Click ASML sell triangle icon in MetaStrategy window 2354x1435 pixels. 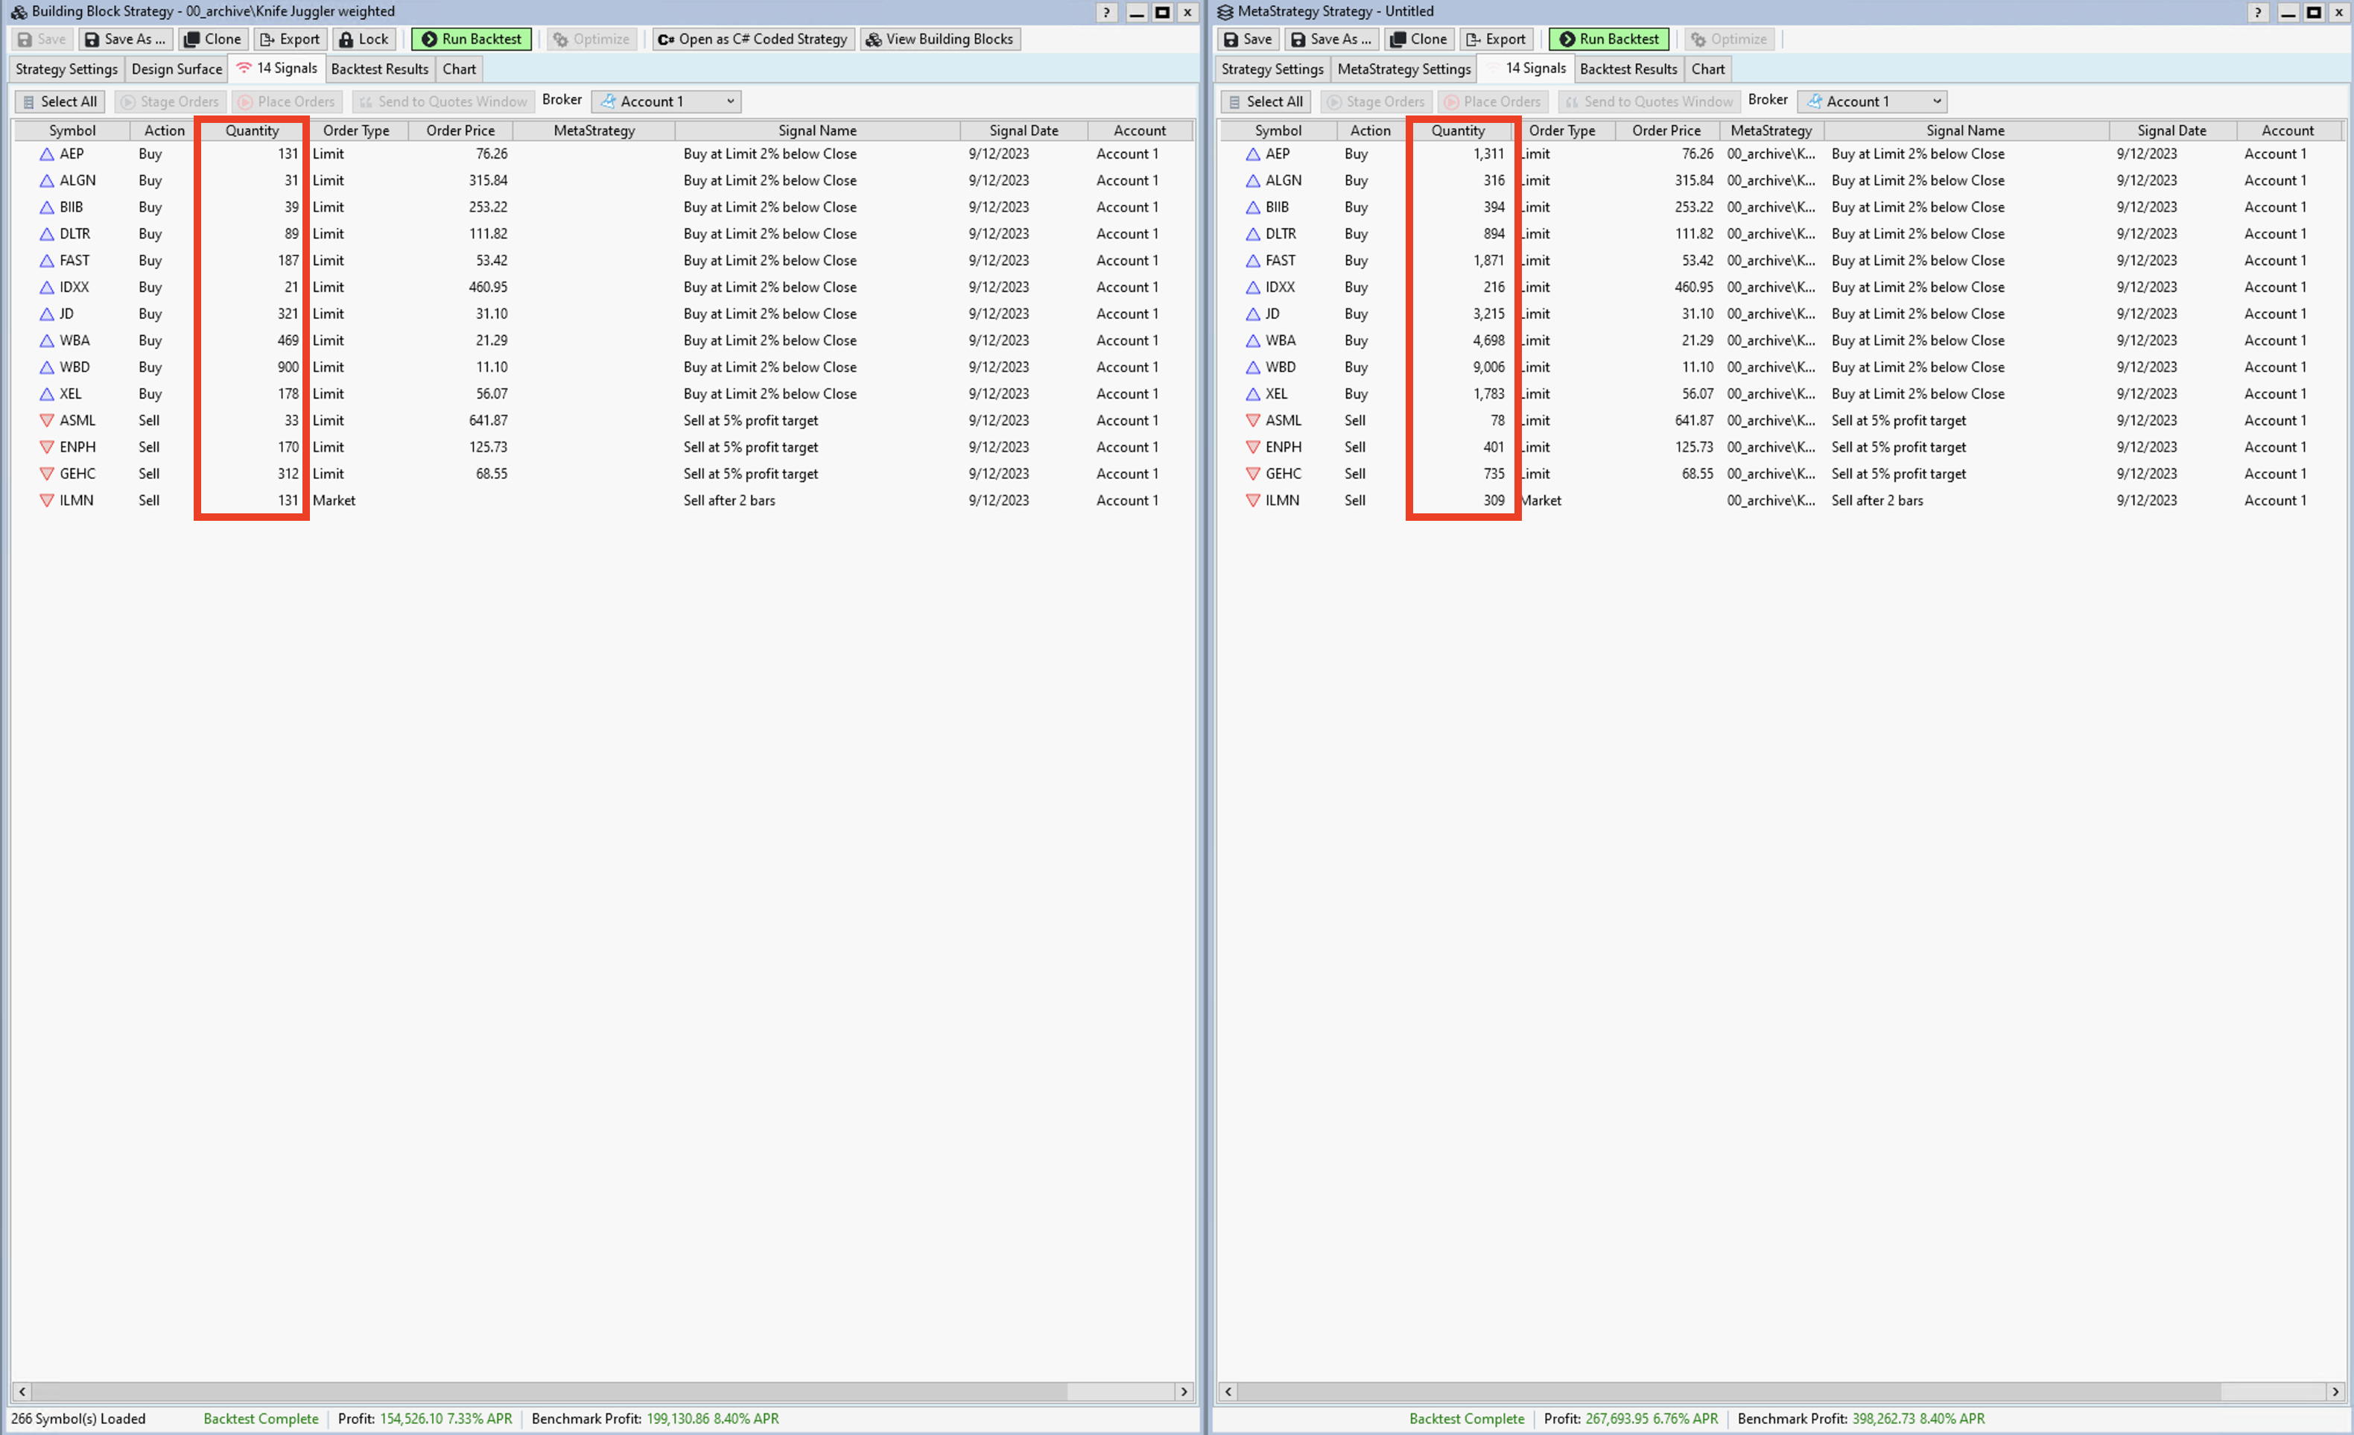pos(1252,420)
